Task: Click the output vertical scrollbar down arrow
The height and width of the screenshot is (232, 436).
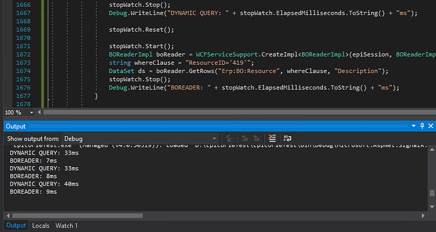Action: (x=432, y=207)
